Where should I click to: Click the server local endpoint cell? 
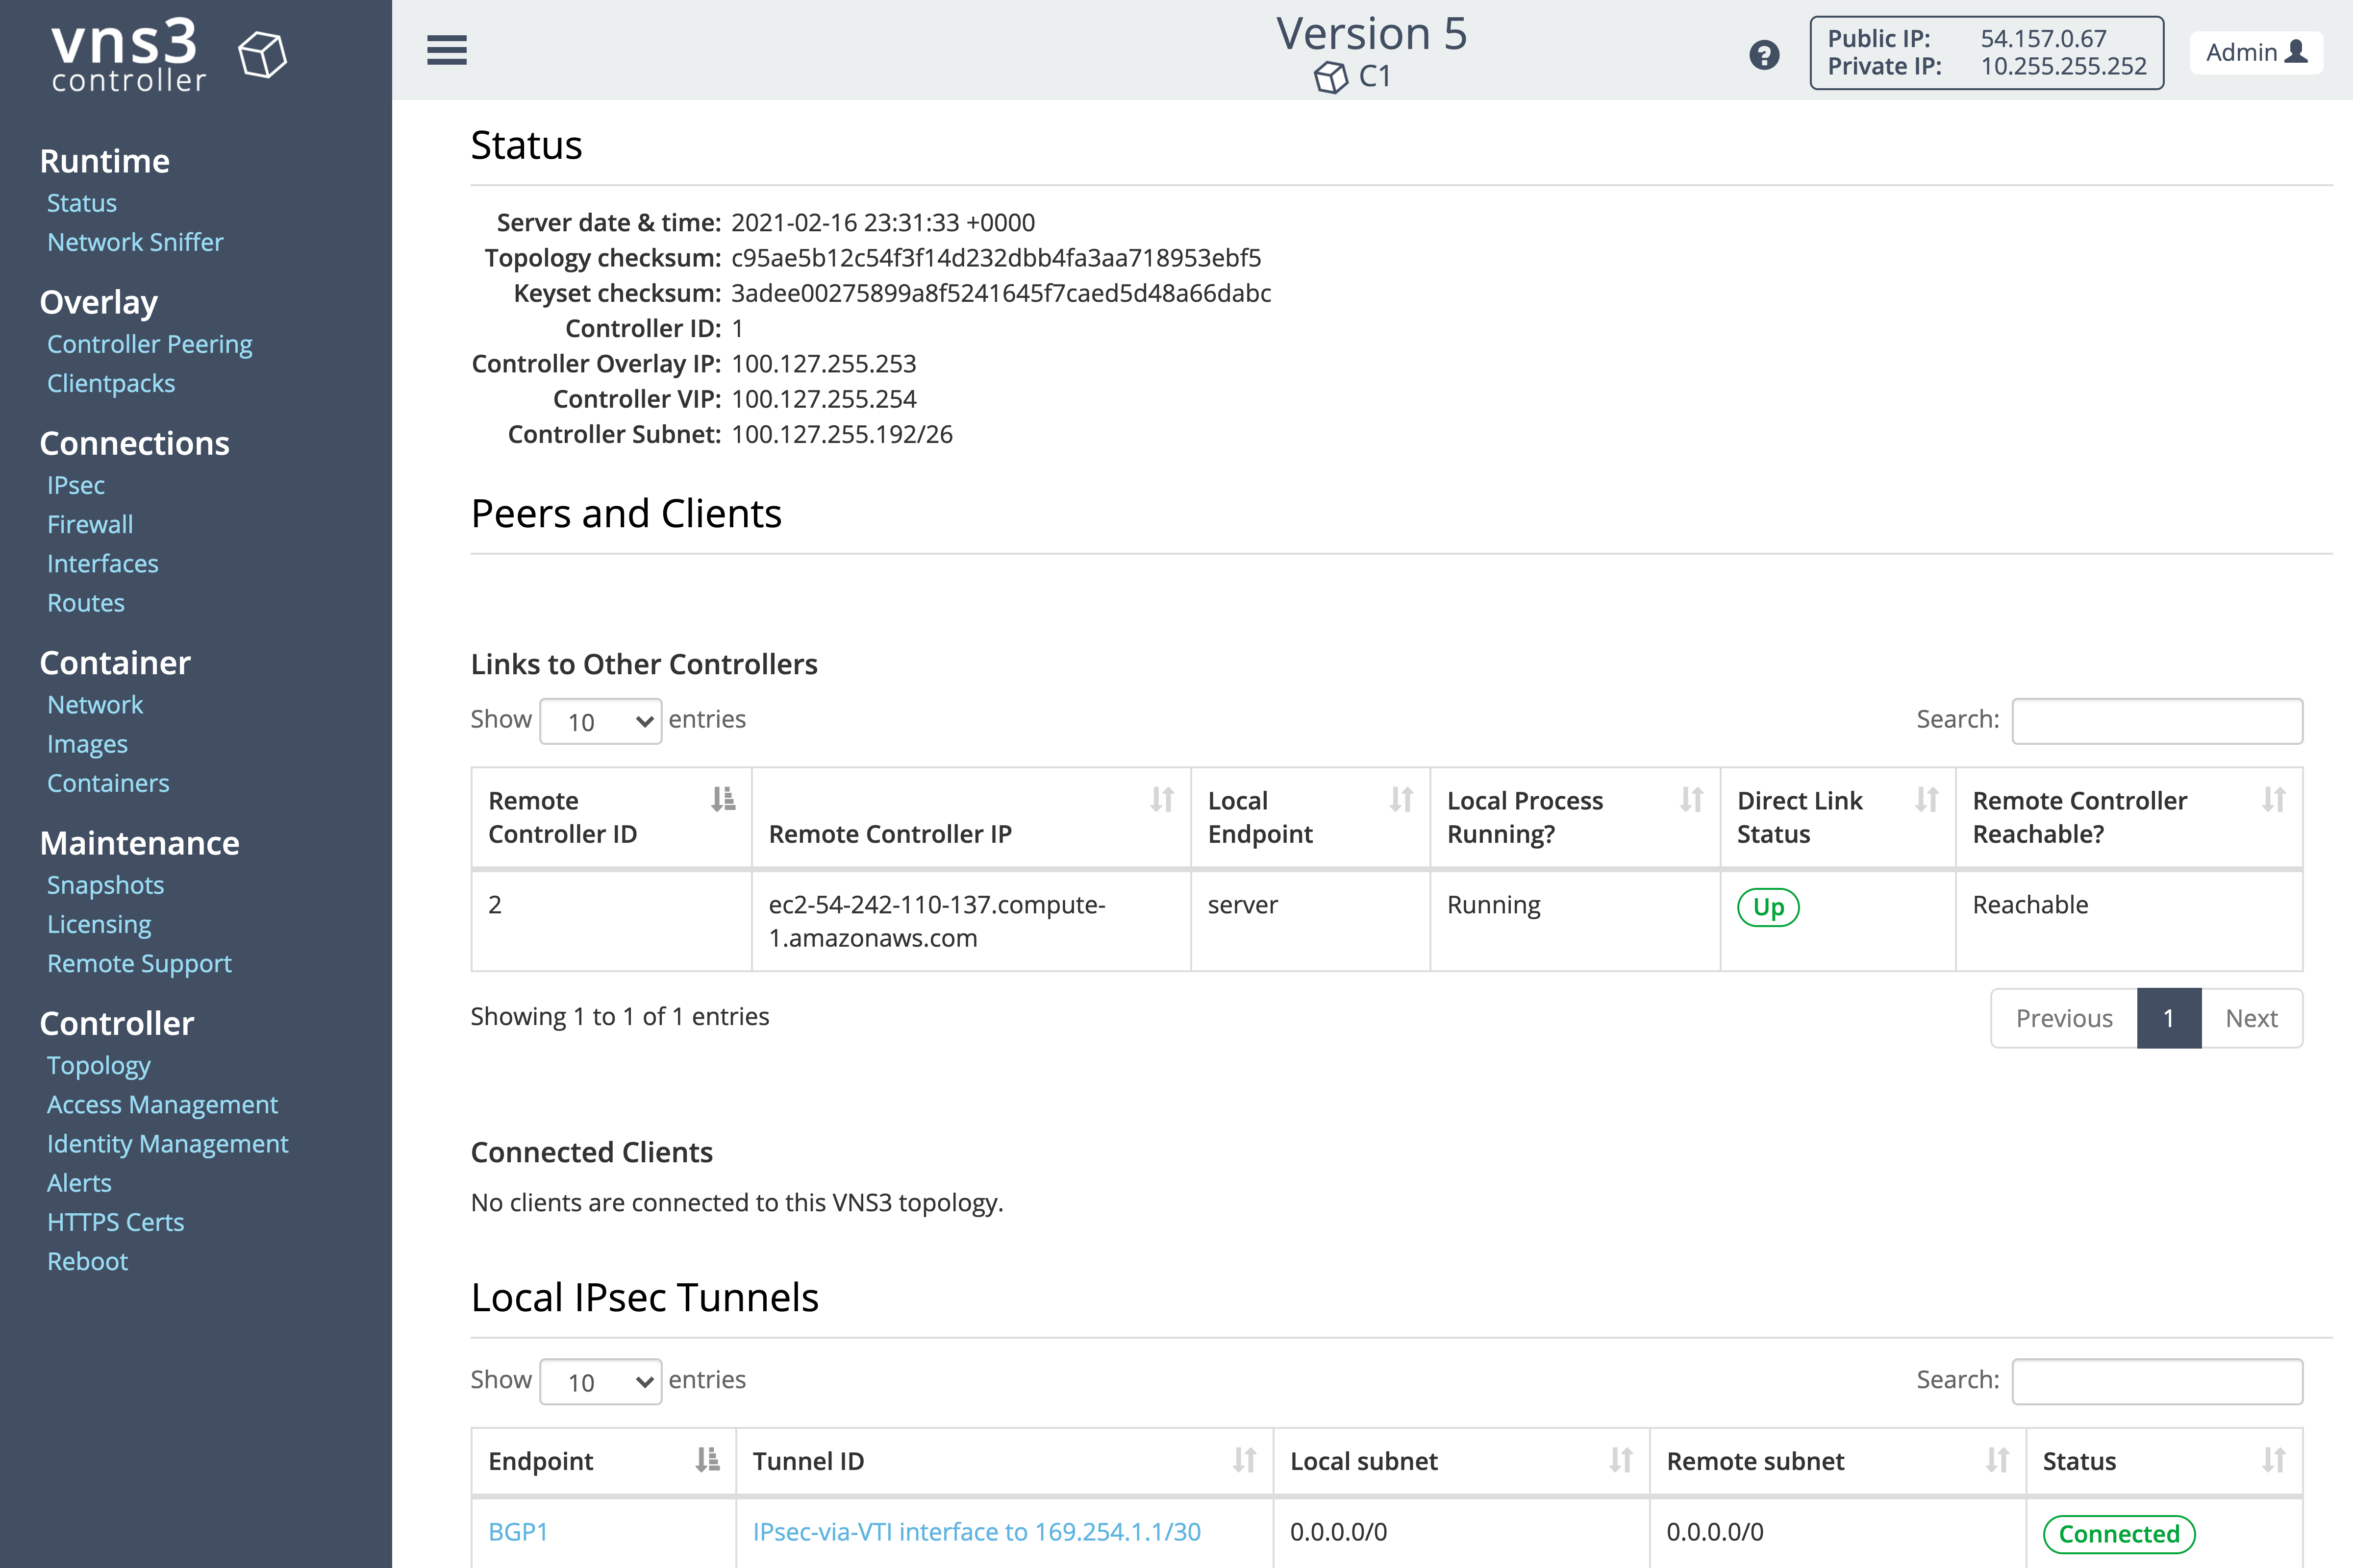pos(1309,921)
